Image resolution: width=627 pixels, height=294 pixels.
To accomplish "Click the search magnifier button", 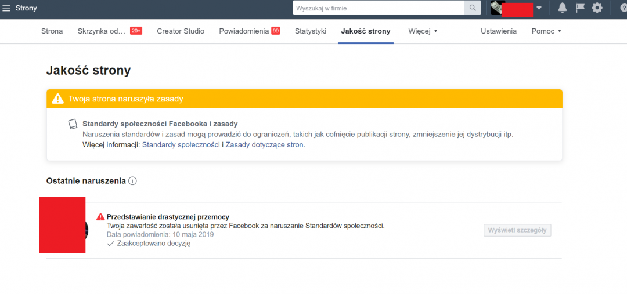I will click(x=473, y=8).
